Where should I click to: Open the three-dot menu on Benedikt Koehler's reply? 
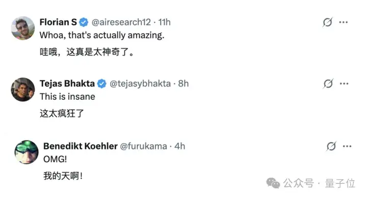(347, 146)
